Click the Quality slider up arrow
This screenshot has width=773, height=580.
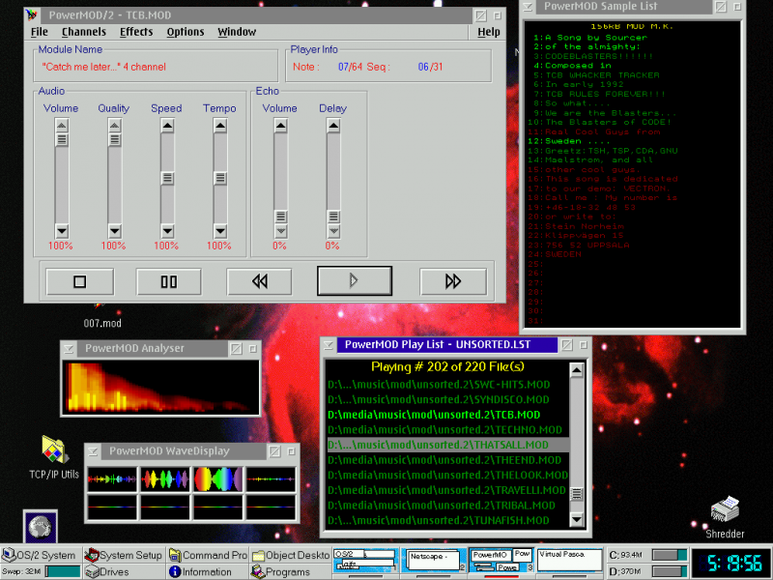[x=114, y=127]
